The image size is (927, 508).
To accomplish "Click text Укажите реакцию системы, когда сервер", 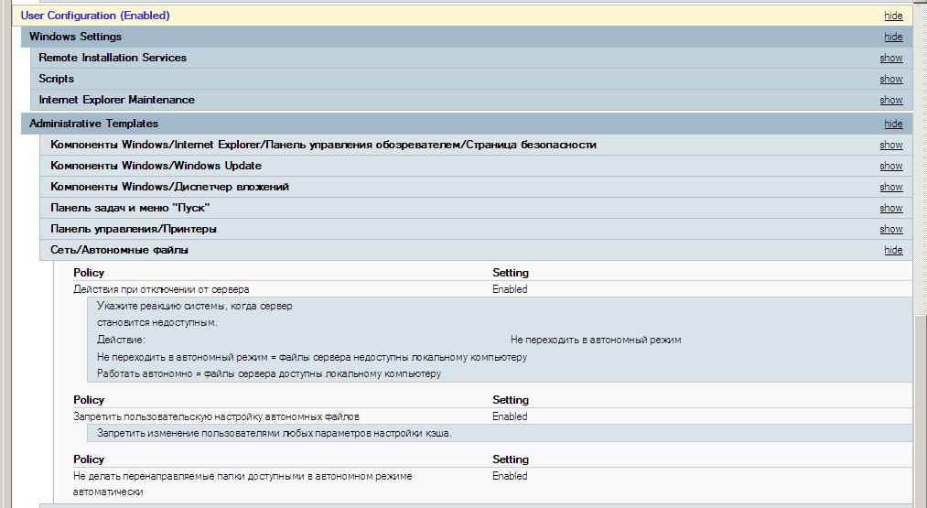I will coord(195,307).
